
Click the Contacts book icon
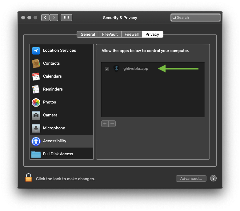click(x=36, y=63)
